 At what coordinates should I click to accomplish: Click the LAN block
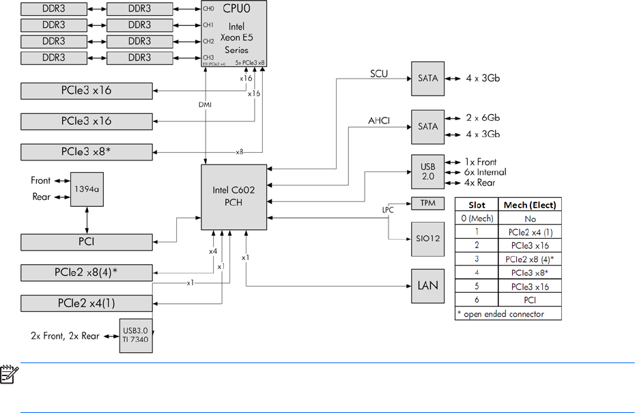(x=427, y=286)
